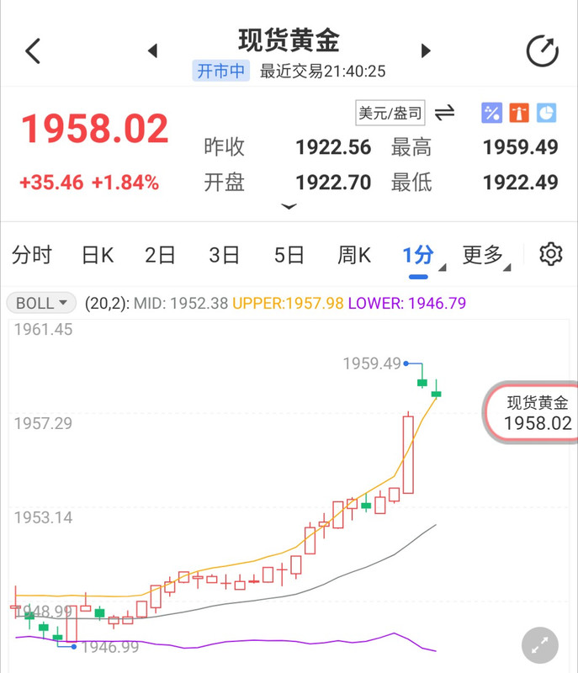Tap the percent change +1.84%
This screenshot has height=673, width=578.
coord(125,183)
